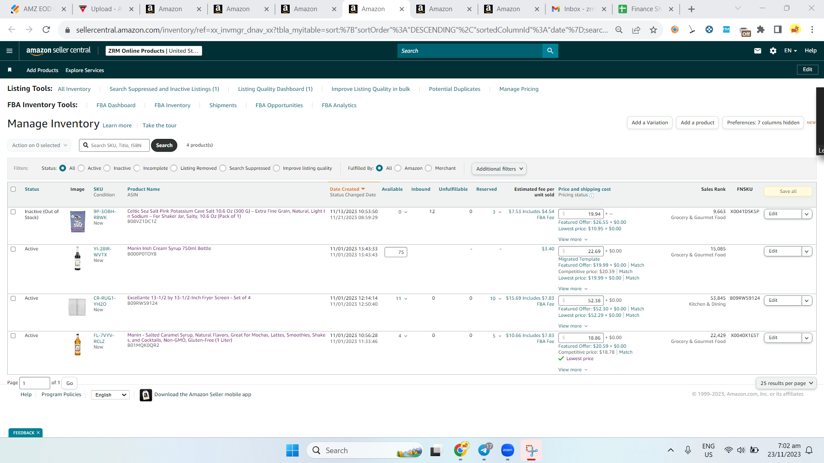
Task: Click the Seller Central search magnifier button
Action: tap(550, 51)
